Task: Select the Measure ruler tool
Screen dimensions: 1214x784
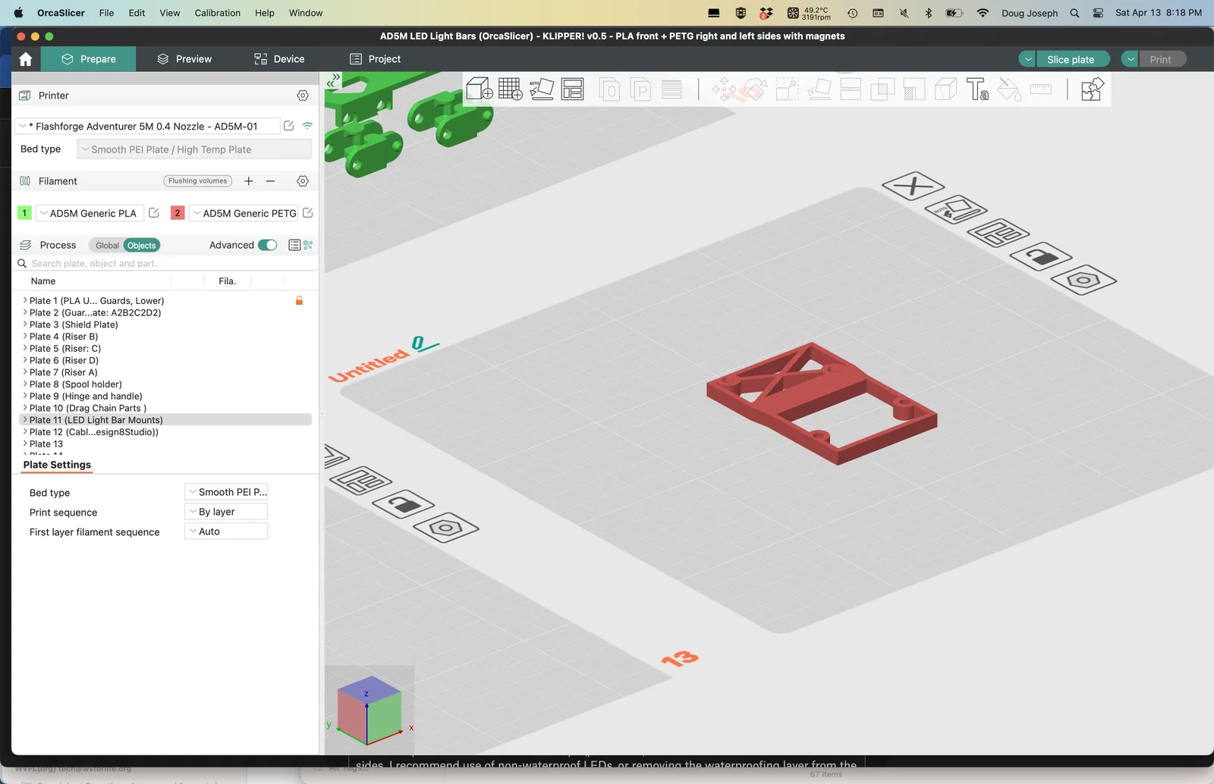Action: [x=1040, y=89]
